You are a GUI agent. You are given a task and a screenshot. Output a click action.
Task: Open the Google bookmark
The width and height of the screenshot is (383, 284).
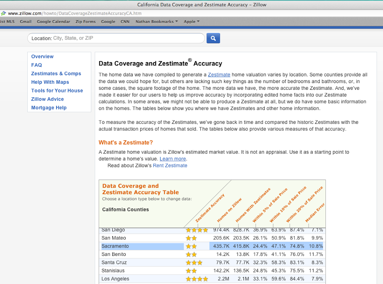(x=108, y=21)
